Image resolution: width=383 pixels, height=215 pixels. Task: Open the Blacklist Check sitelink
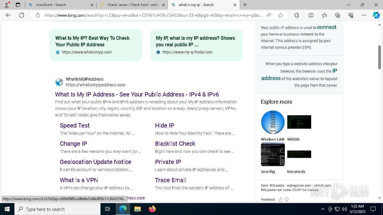pyautogui.click(x=175, y=144)
